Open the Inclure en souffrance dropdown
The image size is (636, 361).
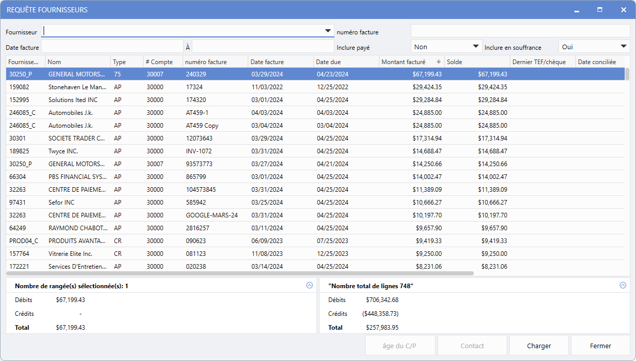(594, 47)
